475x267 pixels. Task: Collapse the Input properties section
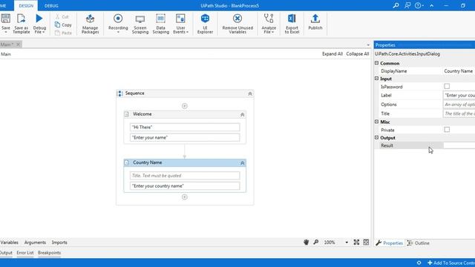376,79
